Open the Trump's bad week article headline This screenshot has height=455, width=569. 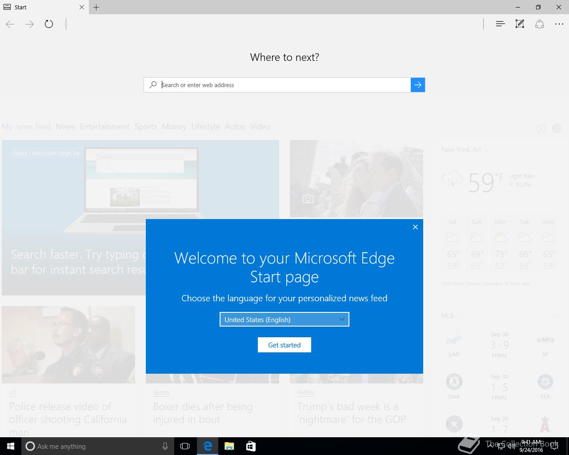351,413
